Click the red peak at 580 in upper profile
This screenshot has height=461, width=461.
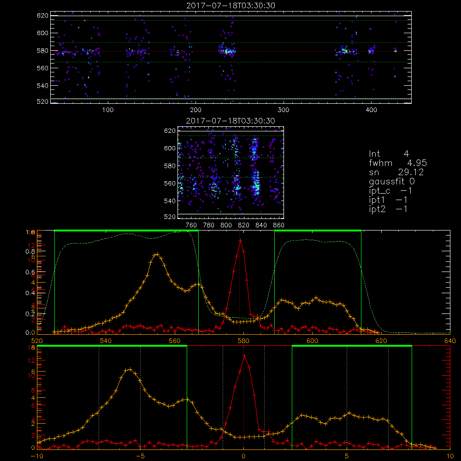[x=241, y=241]
